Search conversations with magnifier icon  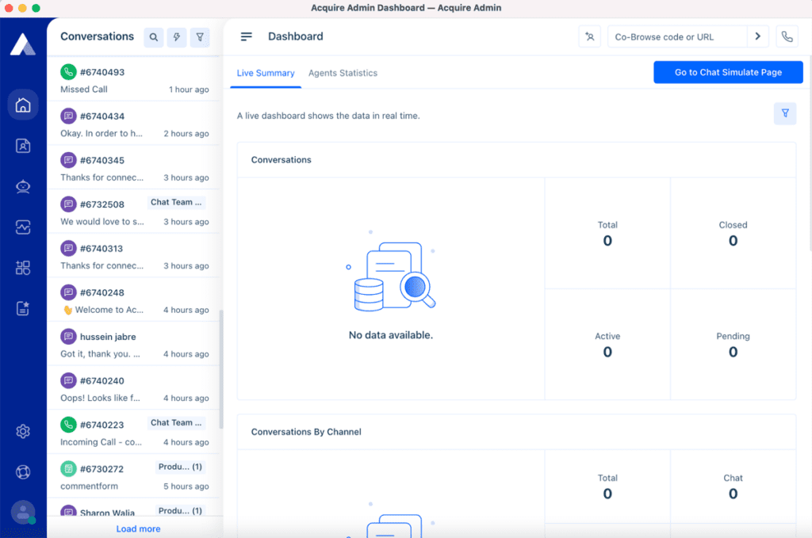[154, 37]
